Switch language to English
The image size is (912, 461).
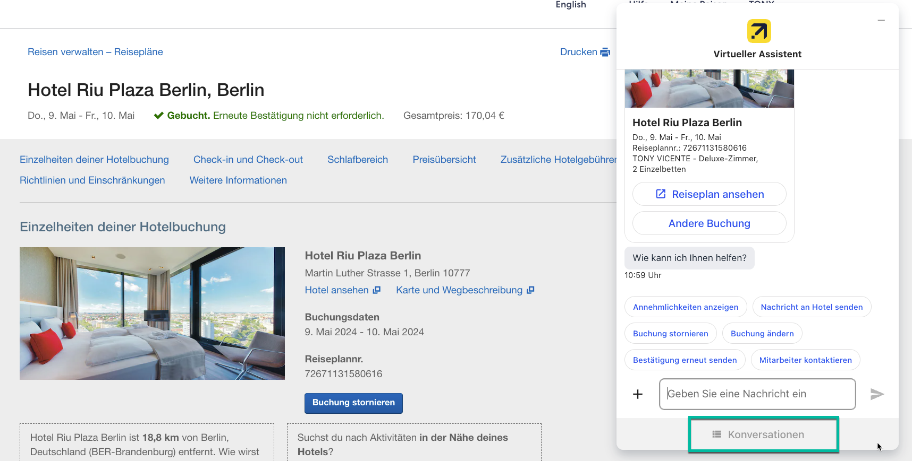click(x=571, y=5)
